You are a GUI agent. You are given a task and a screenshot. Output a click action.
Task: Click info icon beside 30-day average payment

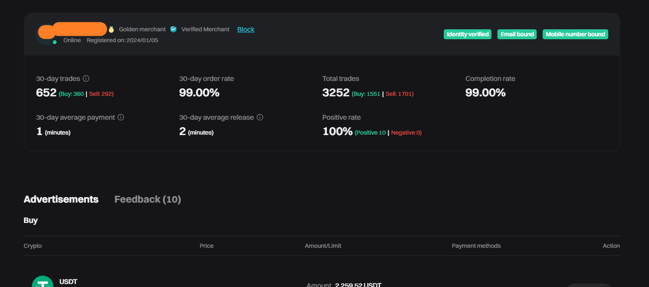[x=121, y=117]
